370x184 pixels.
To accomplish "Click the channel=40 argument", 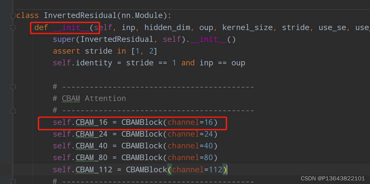I will 190,146.
